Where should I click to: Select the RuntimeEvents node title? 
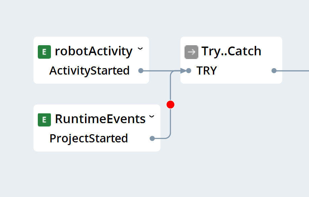[100, 119]
